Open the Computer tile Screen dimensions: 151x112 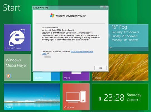[76, 97]
